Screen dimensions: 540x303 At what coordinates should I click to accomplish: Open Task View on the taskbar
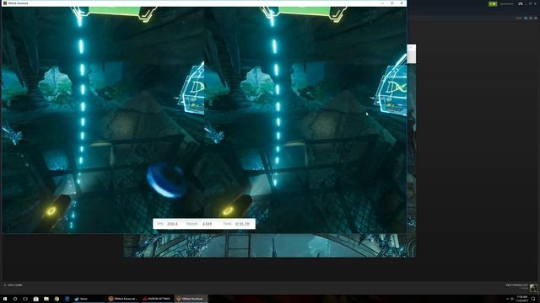click(x=25, y=299)
